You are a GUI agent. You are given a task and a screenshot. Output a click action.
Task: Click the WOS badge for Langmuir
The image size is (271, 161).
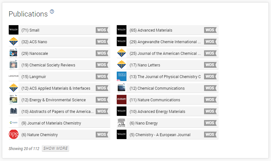tap(102, 76)
